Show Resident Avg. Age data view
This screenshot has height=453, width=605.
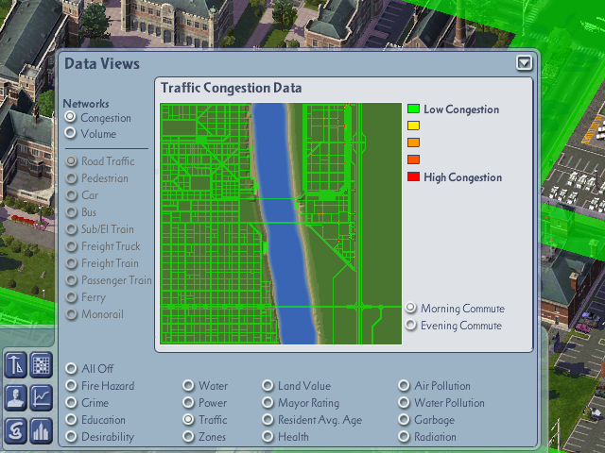pos(268,419)
